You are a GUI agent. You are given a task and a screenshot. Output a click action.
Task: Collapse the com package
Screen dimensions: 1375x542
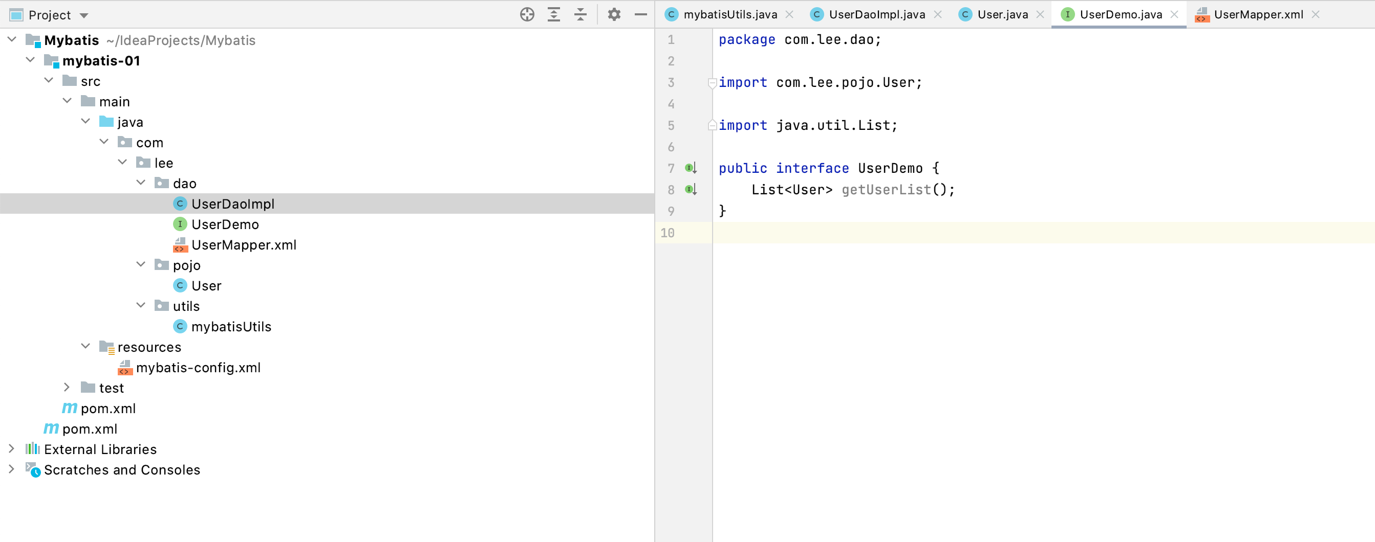click(x=104, y=142)
